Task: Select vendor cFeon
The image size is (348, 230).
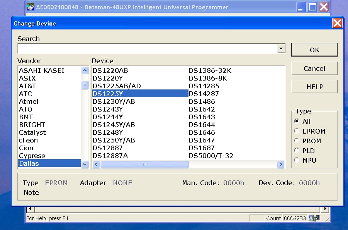Action: 49,140
